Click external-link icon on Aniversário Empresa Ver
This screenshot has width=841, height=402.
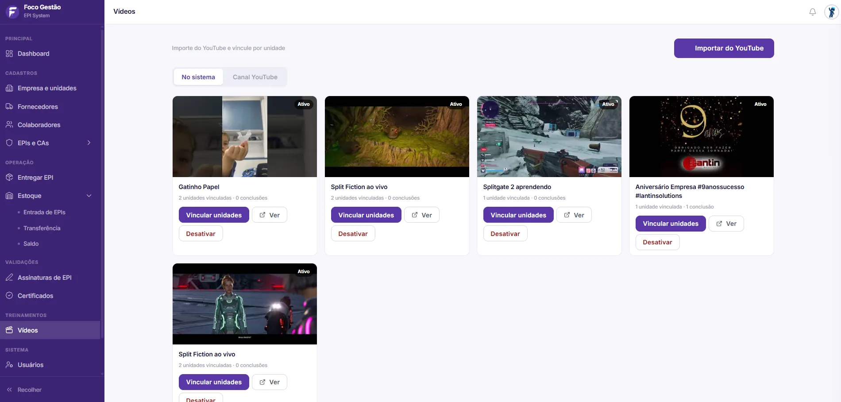pyautogui.click(x=719, y=224)
